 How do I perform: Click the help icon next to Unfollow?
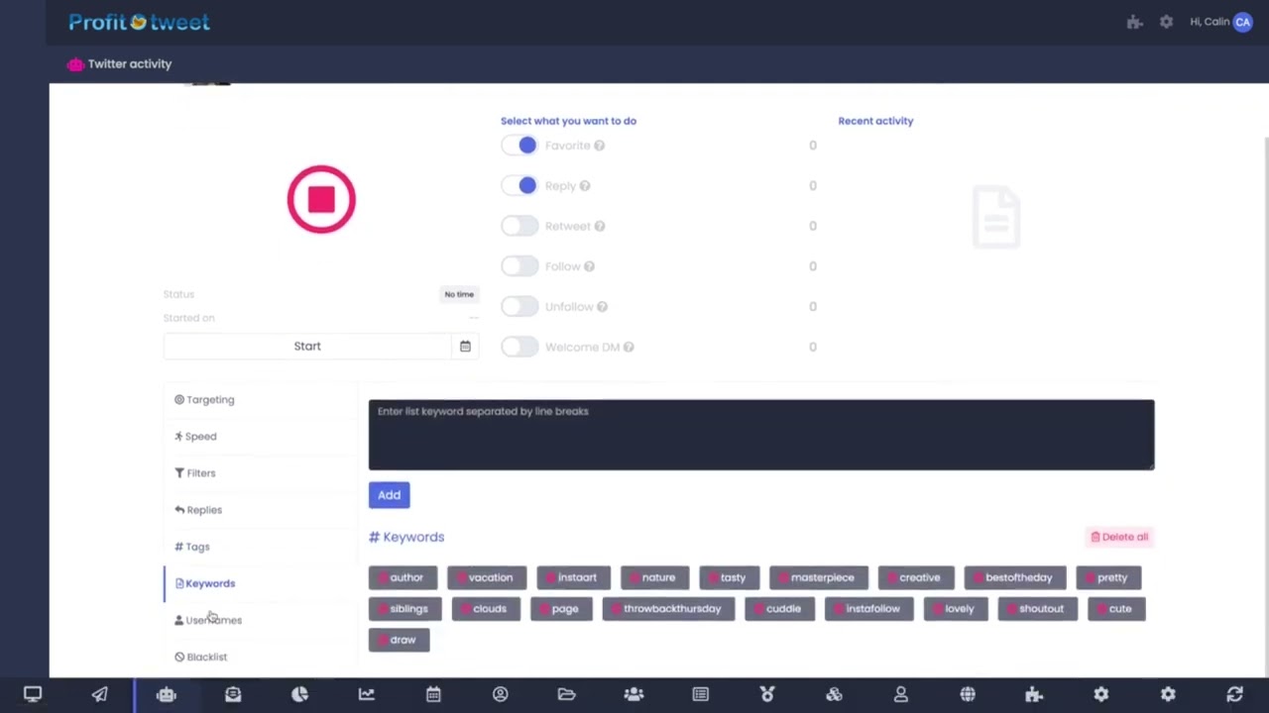coord(602,307)
